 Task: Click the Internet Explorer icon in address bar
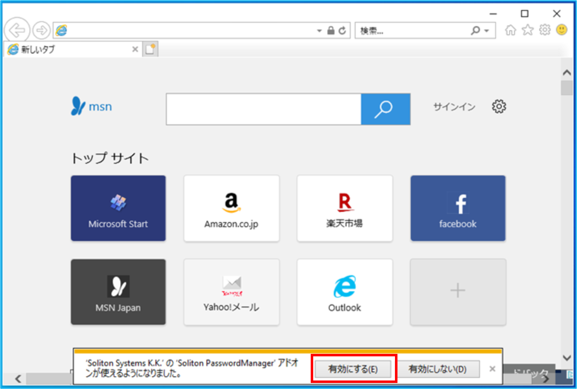click(x=62, y=31)
